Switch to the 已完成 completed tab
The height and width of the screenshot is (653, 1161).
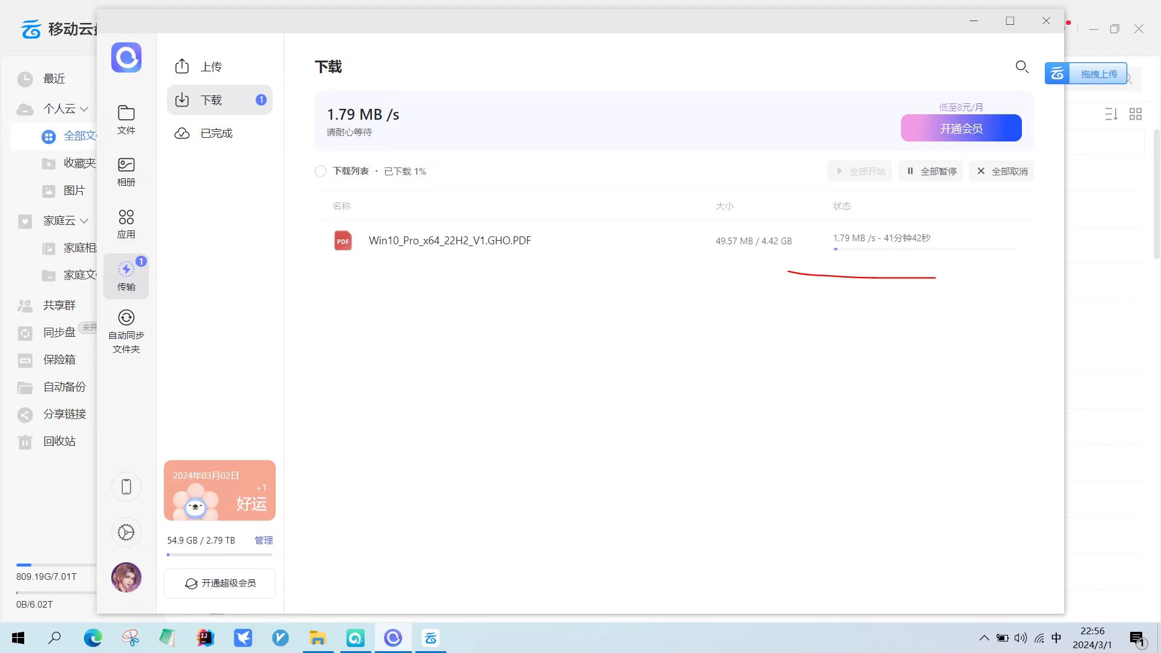click(220, 133)
